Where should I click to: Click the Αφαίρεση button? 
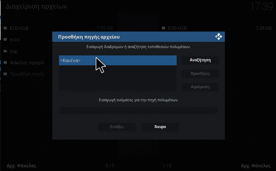[x=200, y=87]
